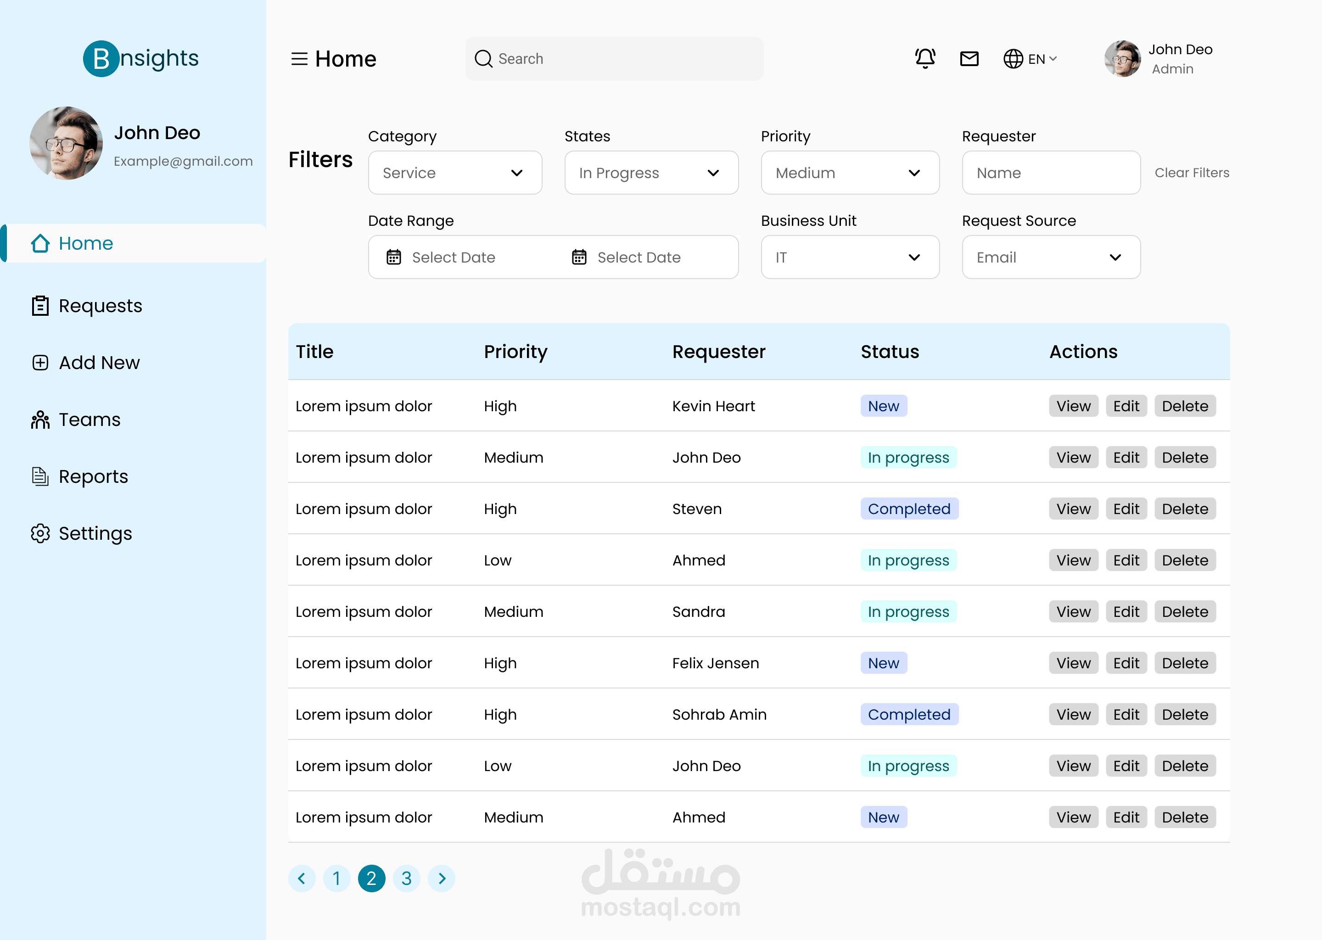Open the Category Service dropdown
The image size is (1322, 940).
(x=455, y=173)
